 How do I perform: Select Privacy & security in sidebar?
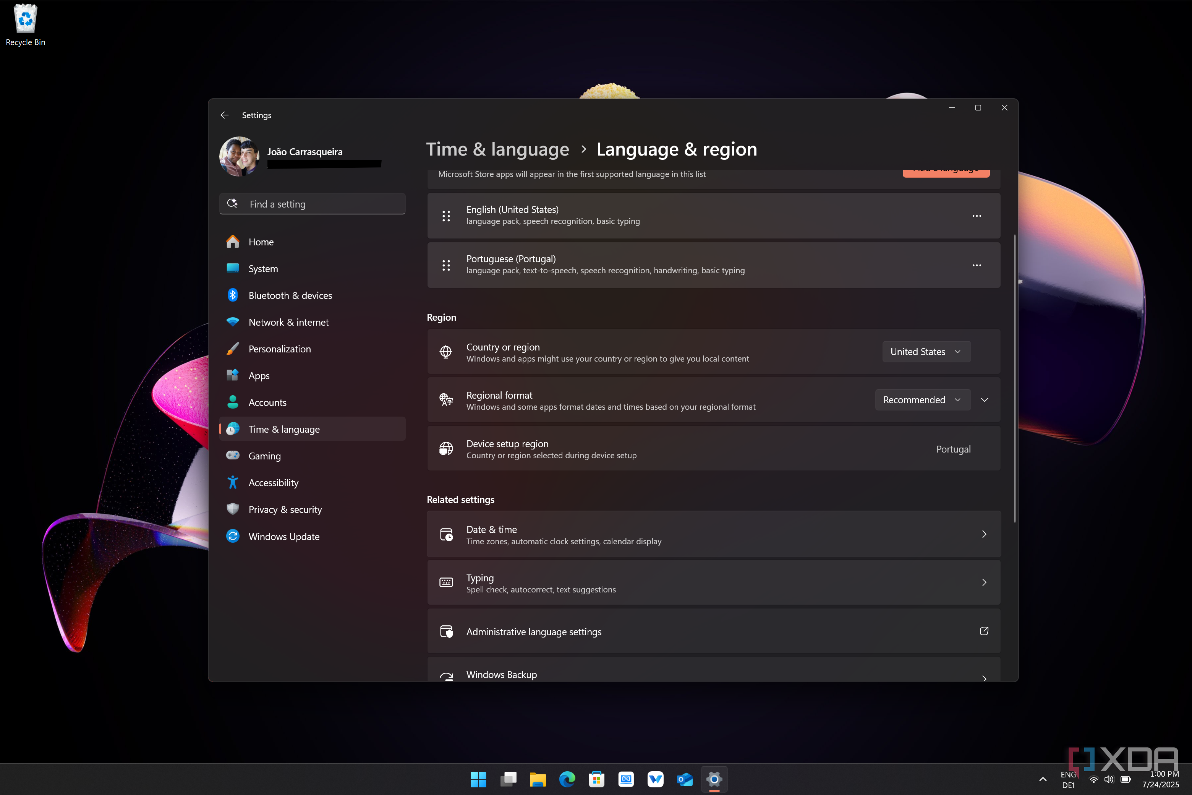[x=285, y=509]
